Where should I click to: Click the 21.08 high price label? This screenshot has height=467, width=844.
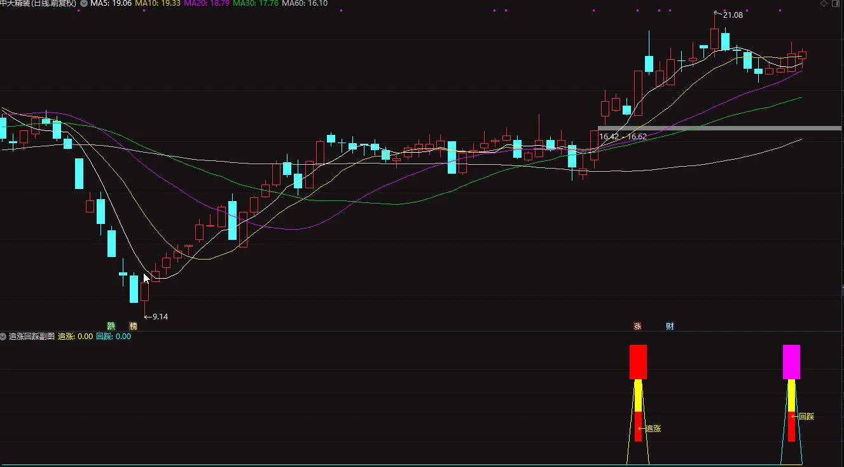733,15
